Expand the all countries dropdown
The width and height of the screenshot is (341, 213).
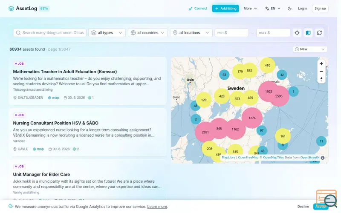pos(148,33)
